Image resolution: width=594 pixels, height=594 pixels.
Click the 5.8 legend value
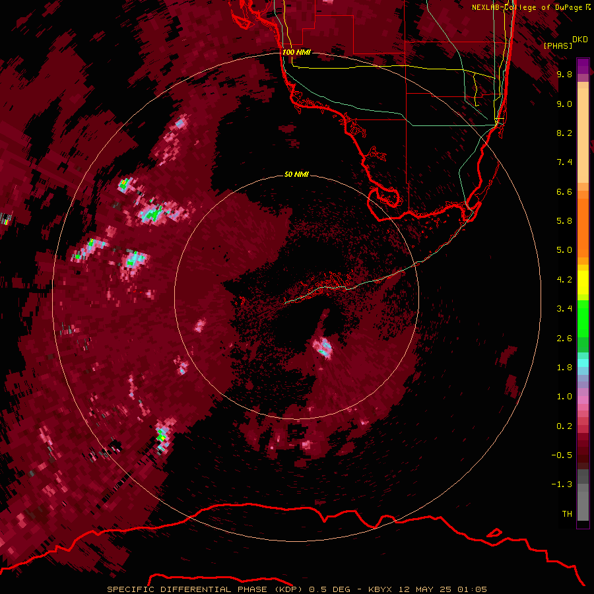point(564,221)
